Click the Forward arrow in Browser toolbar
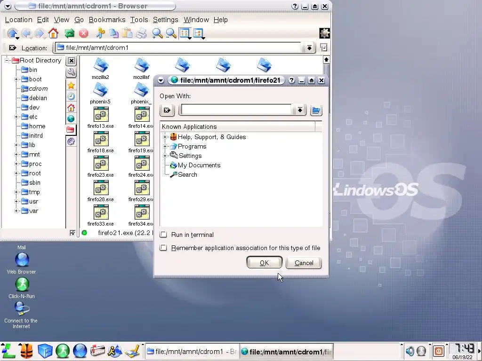 (40, 33)
